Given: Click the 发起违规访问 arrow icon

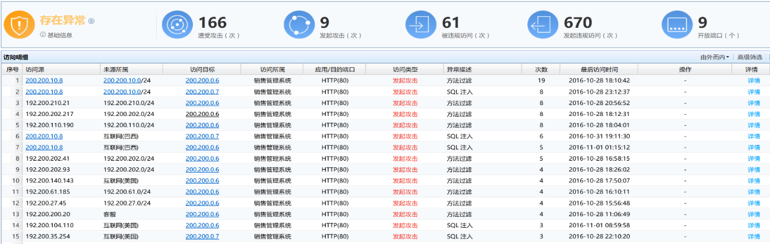Looking at the screenshot, I should [x=543, y=25].
